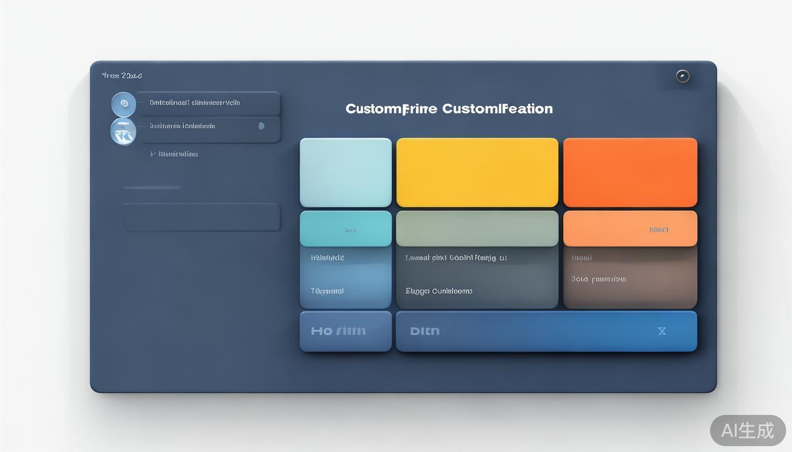The height and width of the screenshot is (452, 792).
Task: Click the empty input field in left panel
Action: pyautogui.click(x=201, y=217)
